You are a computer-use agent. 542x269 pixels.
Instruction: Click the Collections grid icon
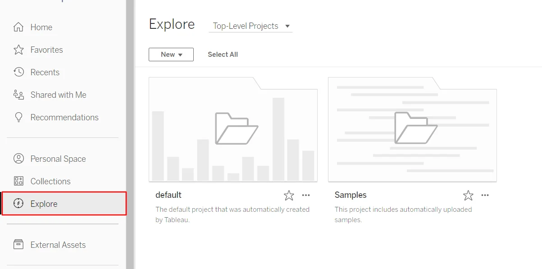[x=18, y=181]
